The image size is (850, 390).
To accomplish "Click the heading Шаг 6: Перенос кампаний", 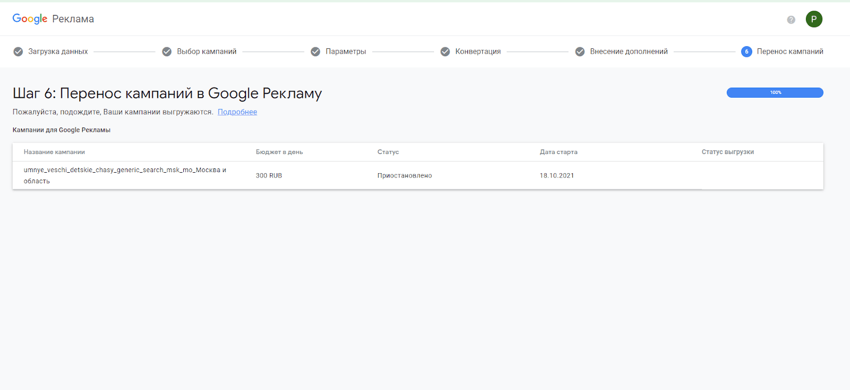I will tap(167, 94).
